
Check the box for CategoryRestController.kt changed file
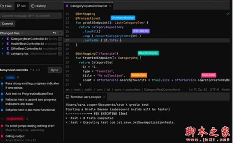tap(60, 39)
